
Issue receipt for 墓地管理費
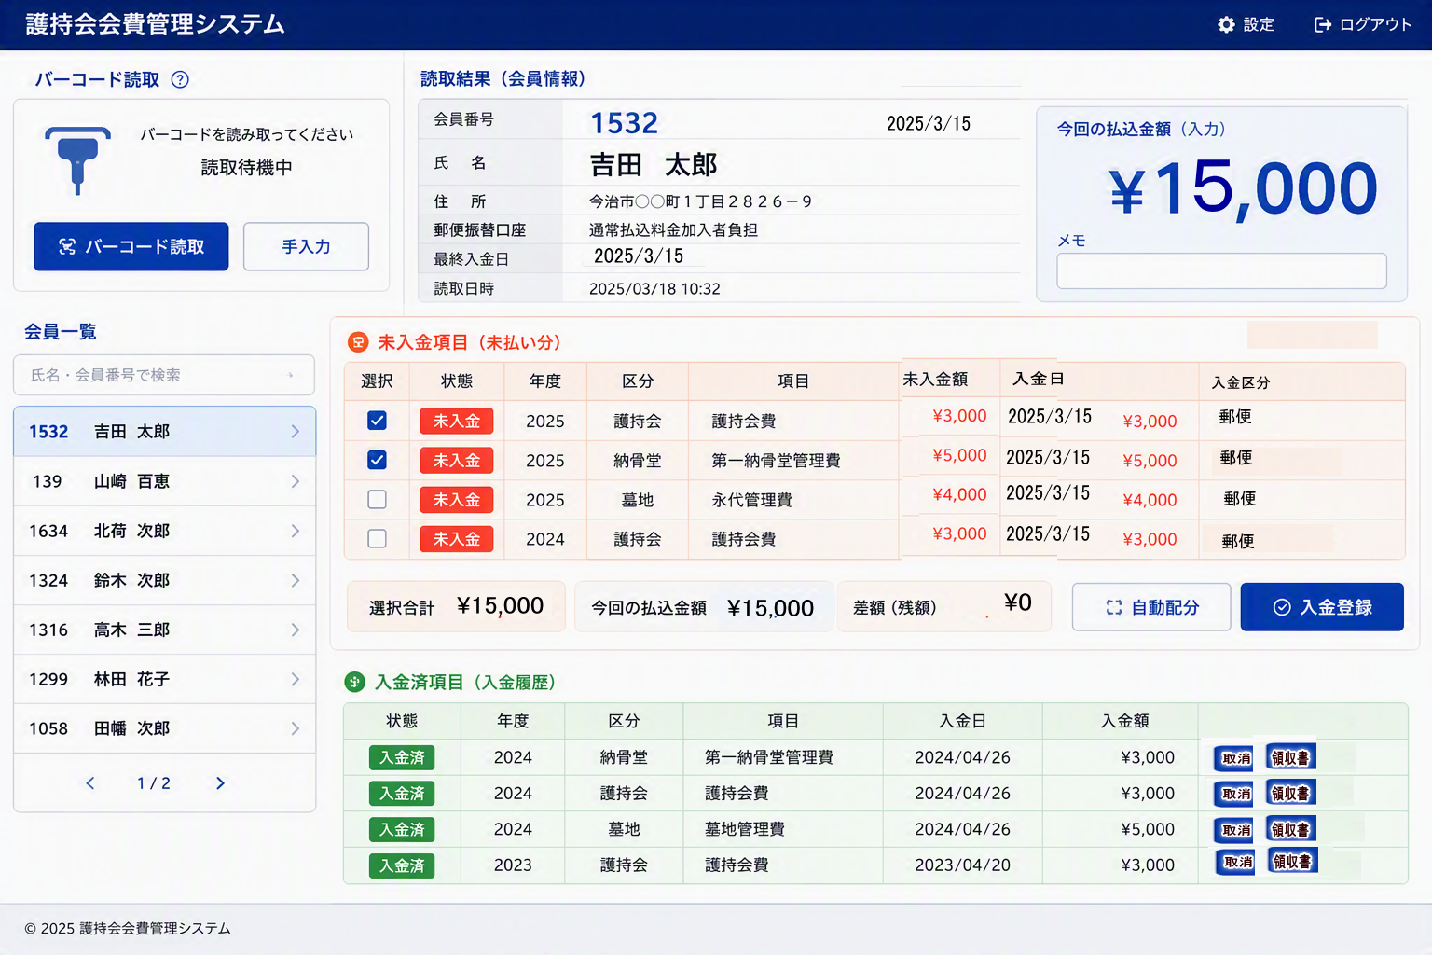[x=1291, y=829]
